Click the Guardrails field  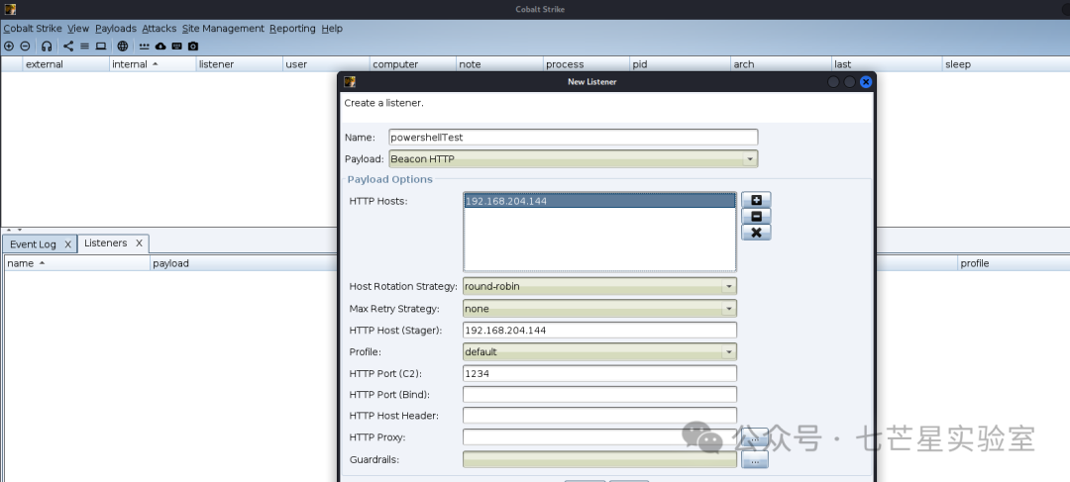pyautogui.click(x=599, y=459)
